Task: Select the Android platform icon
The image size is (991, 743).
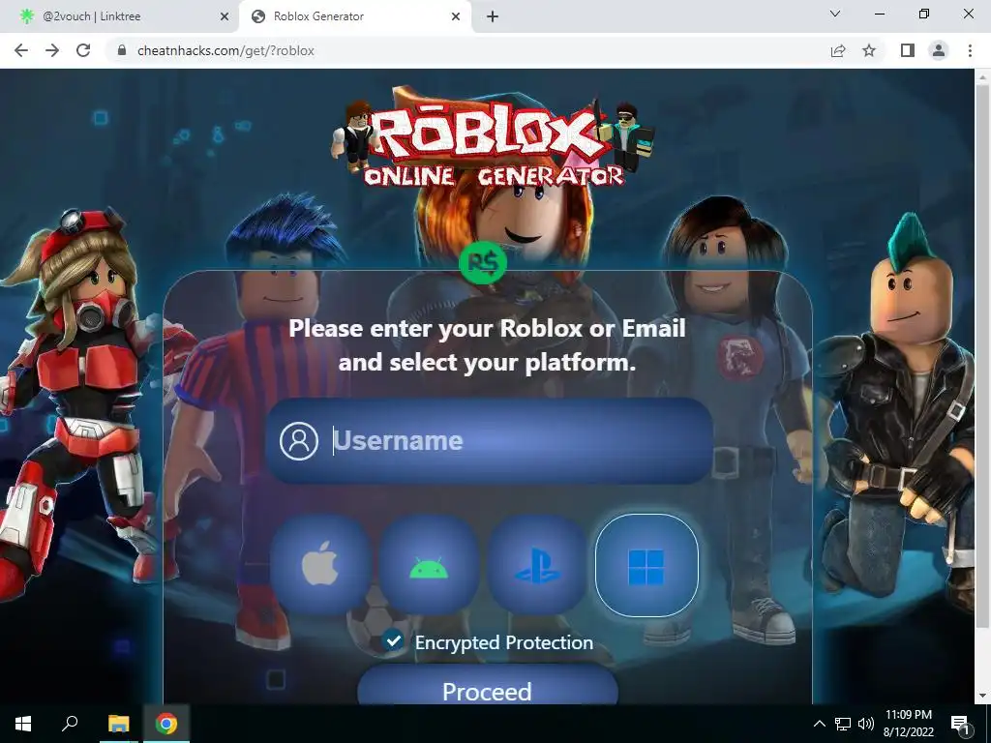Action: 429,564
